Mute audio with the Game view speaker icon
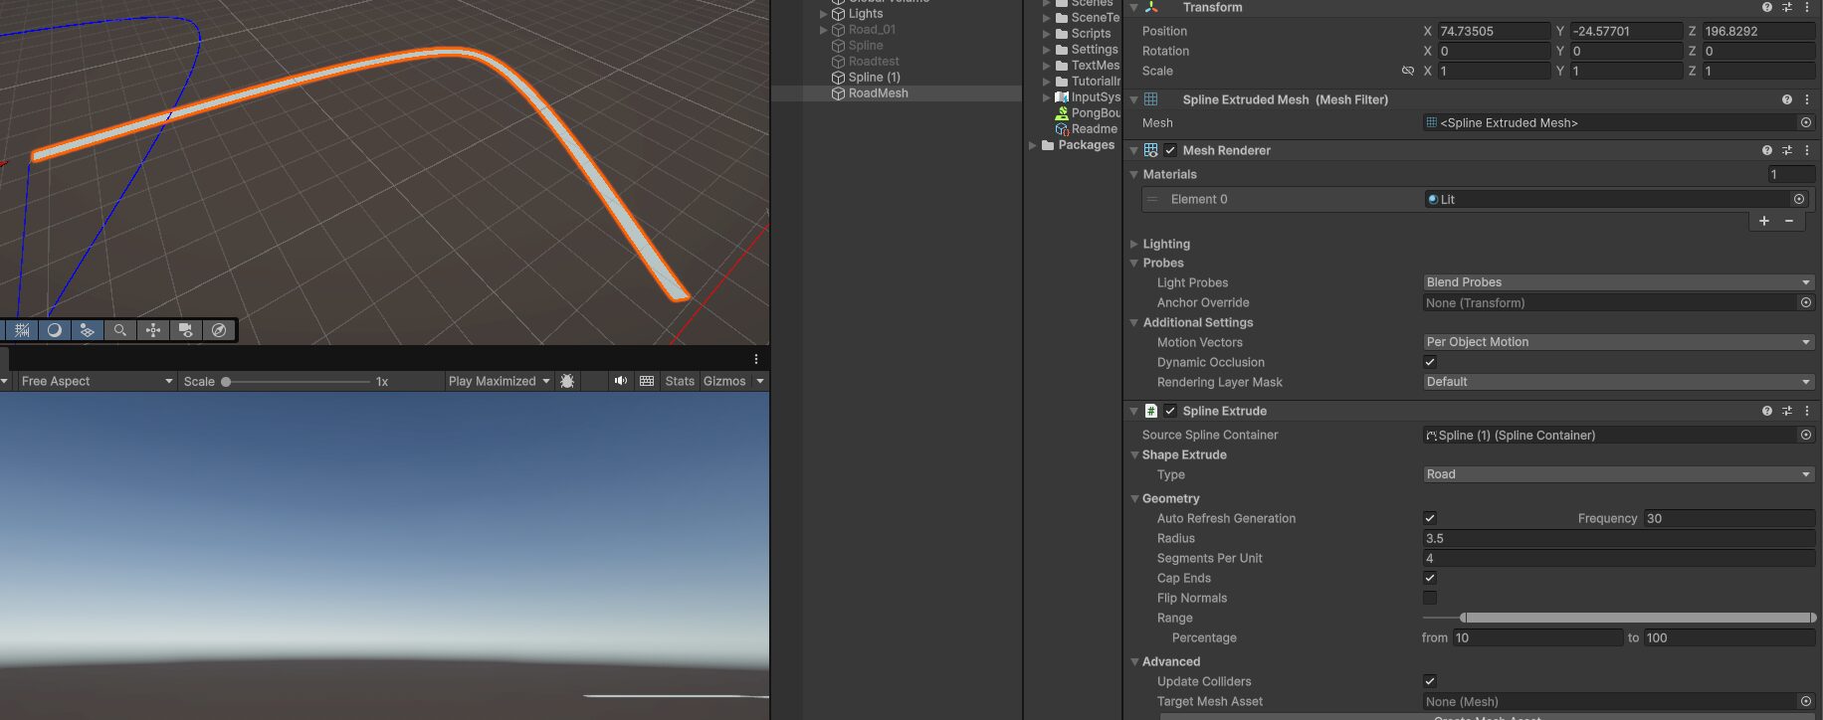 point(620,381)
